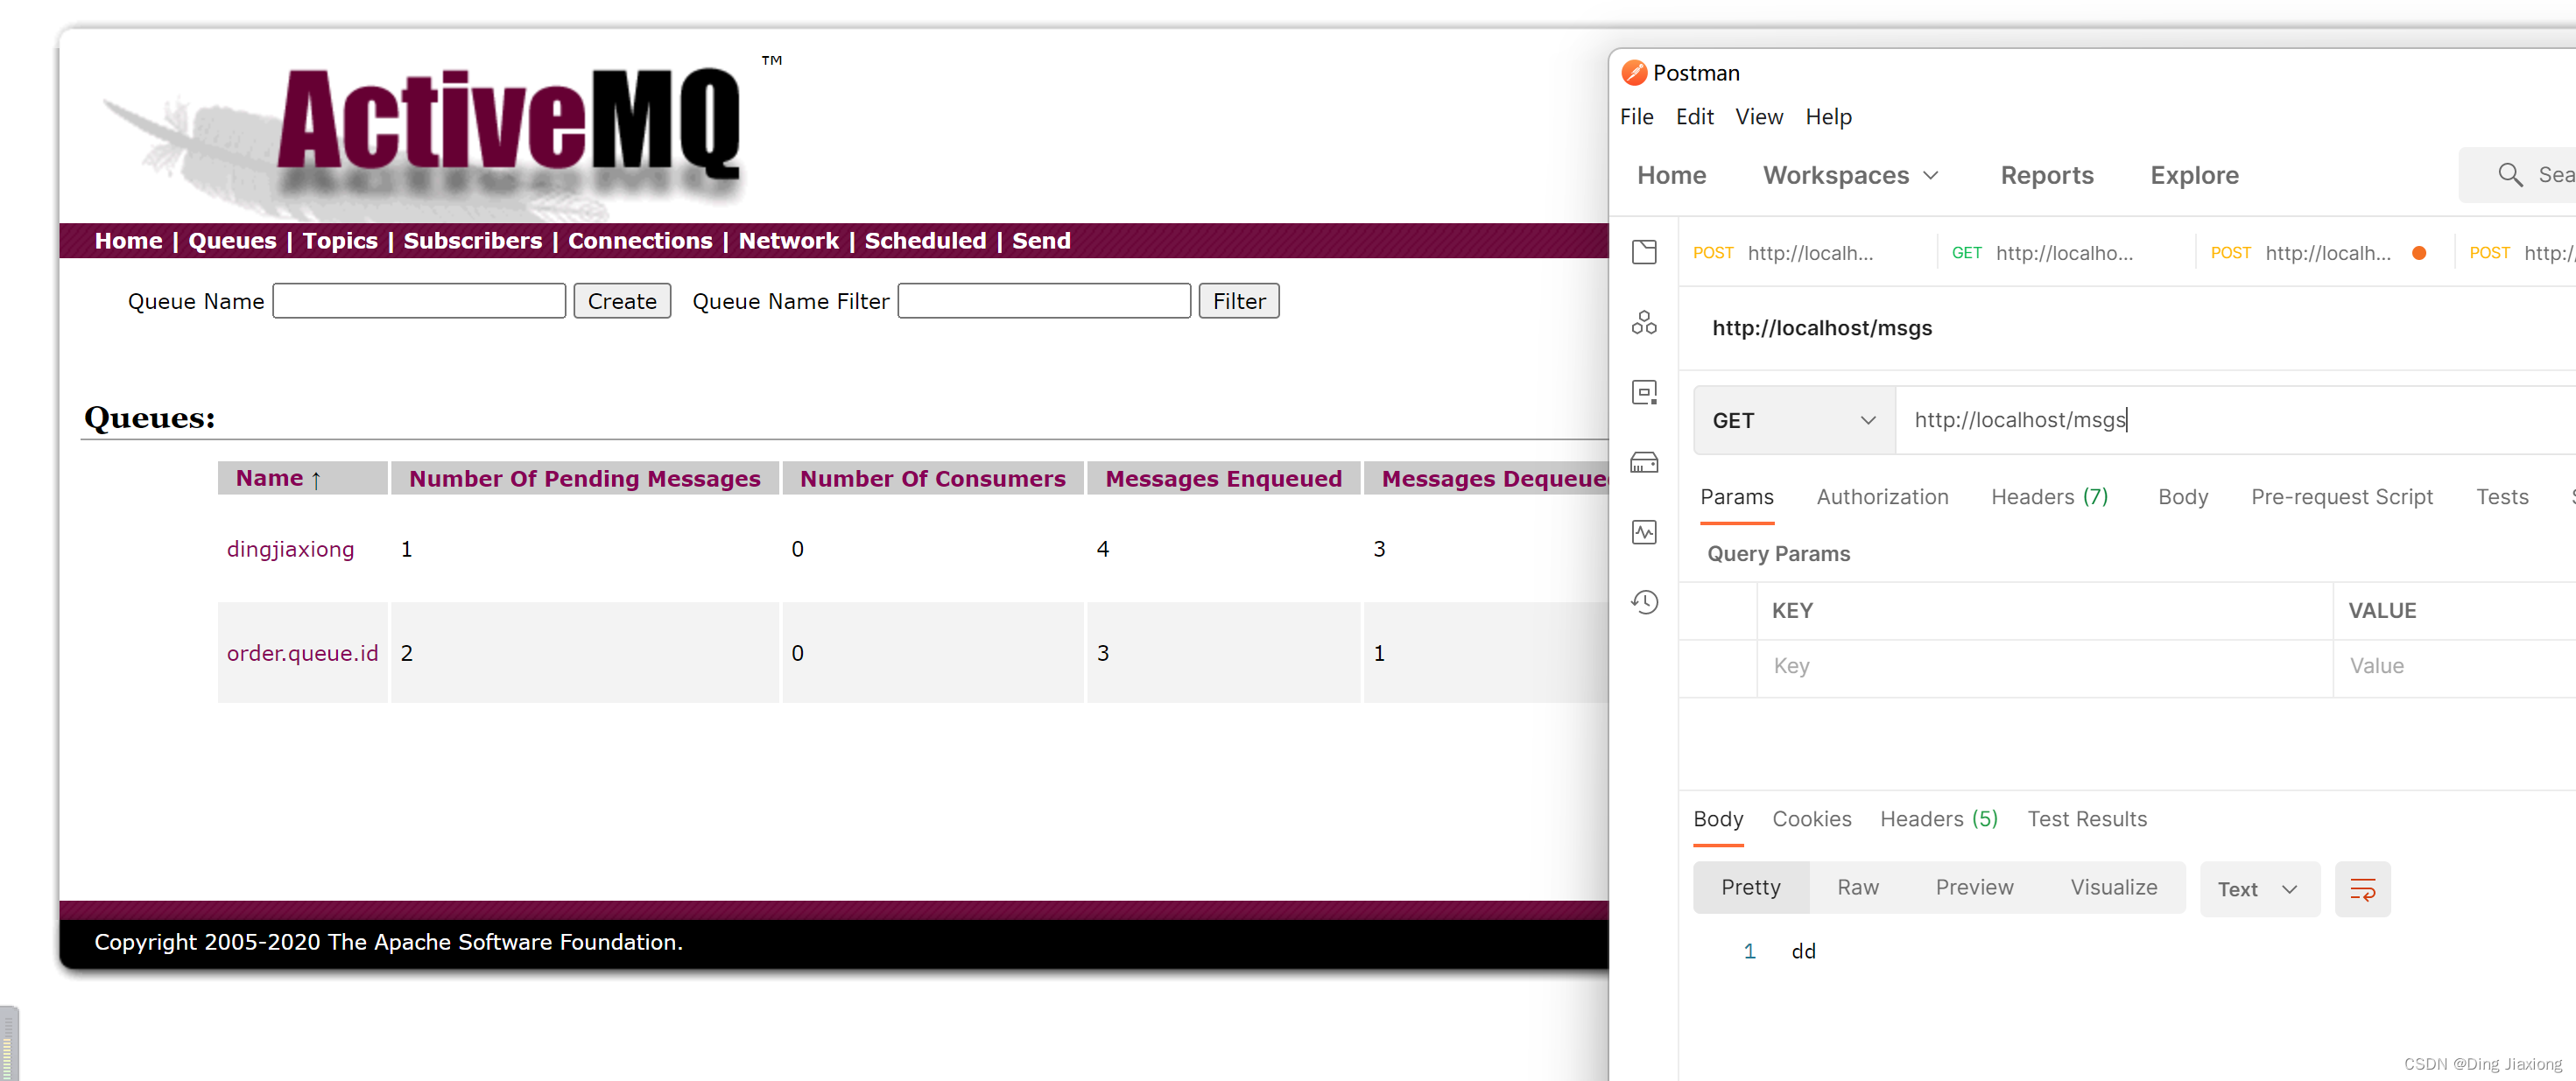Click the Queue Name input field
2576x1081 pixels.
click(x=419, y=301)
